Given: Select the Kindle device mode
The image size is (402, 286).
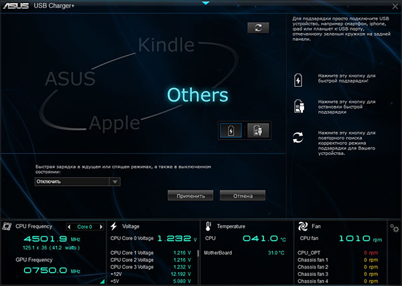Looking at the screenshot, I should (166, 45).
